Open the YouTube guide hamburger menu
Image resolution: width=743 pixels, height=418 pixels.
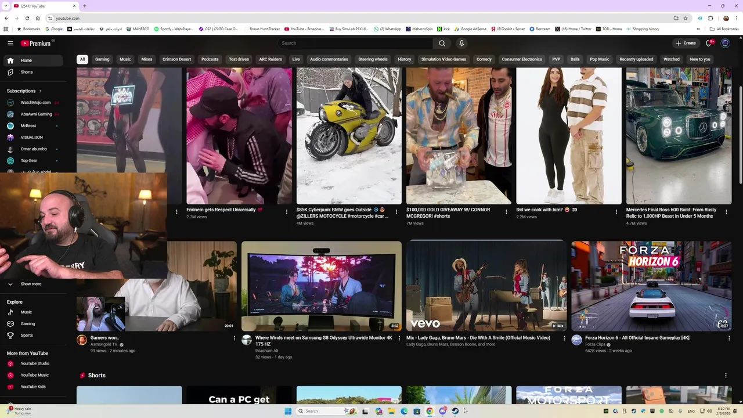point(10,43)
